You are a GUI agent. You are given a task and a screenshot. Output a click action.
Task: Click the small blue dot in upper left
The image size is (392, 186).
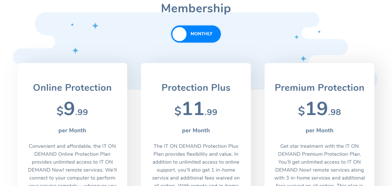tap(72, 25)
